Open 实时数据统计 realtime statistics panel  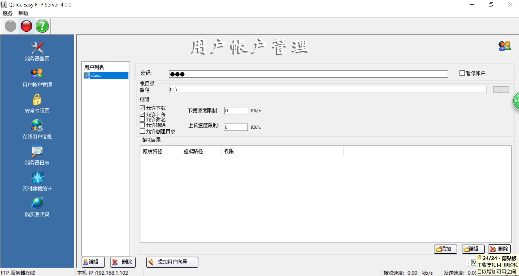[37, 182]
